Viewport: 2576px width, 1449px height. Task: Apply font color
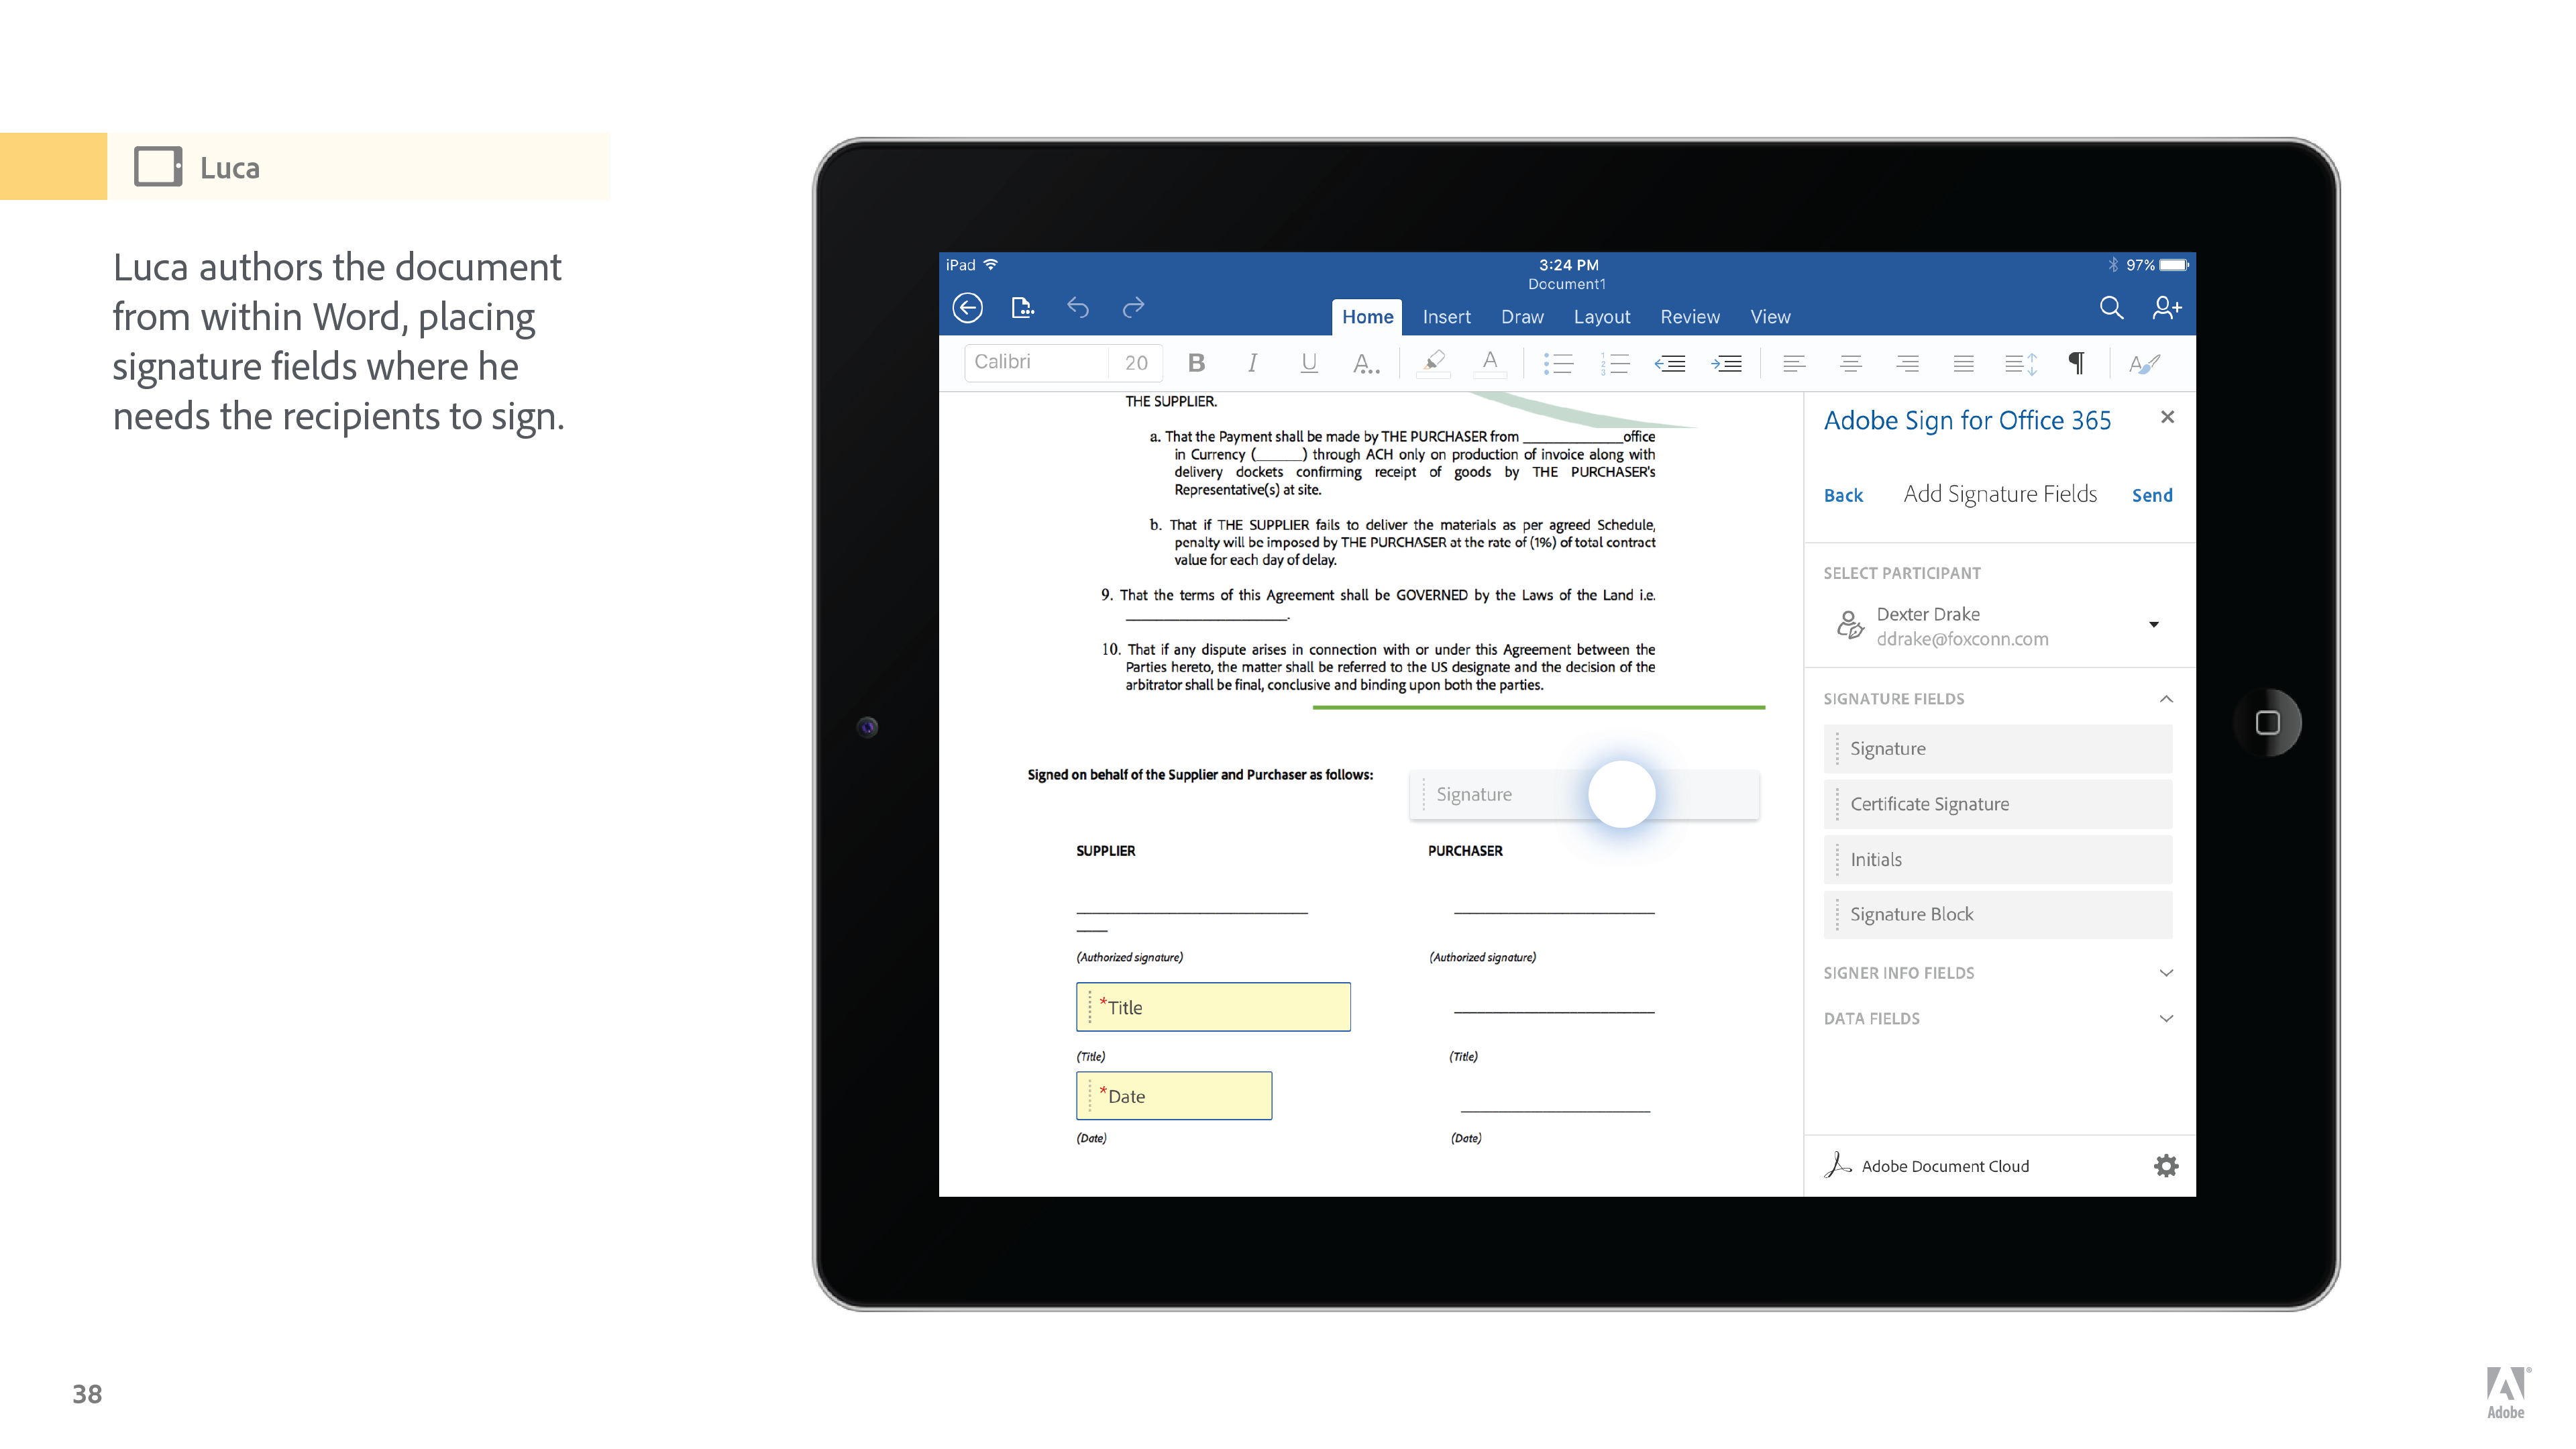(x=1490, y=363)
